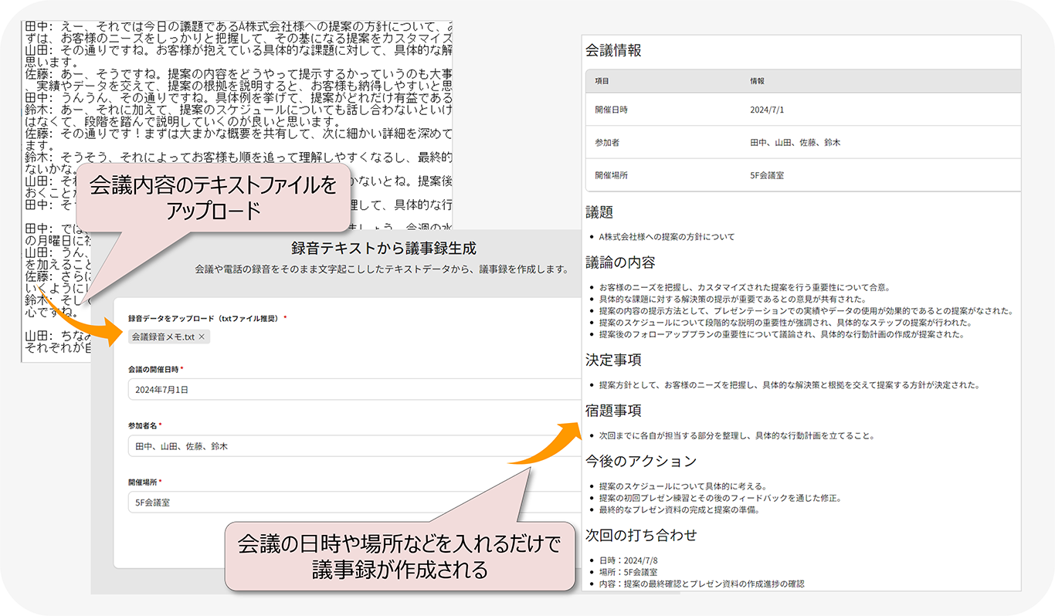Select the 開催場所 input with 5F会議室

[348, 503]
